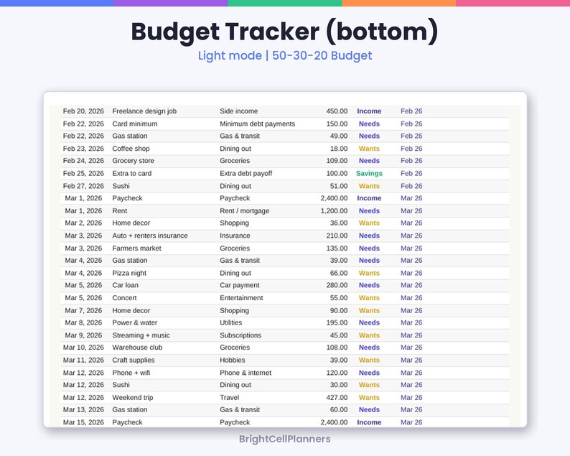
Task: Select the 280.00 amount cell
Action: 337,285
